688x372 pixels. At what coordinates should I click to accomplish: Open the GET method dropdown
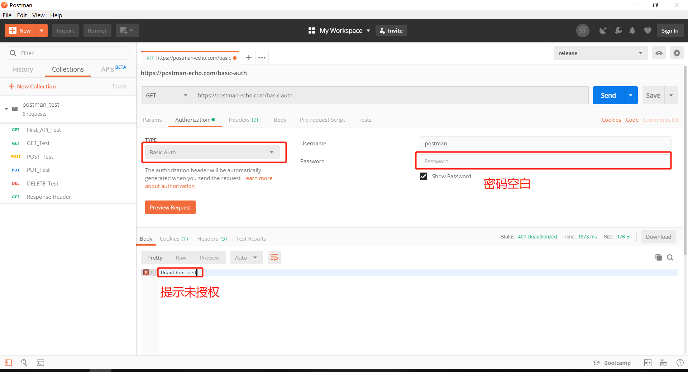click(x=167, y=96)
